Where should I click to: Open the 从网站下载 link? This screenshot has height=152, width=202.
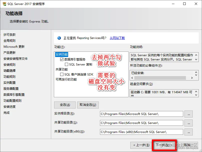[117, 38]
